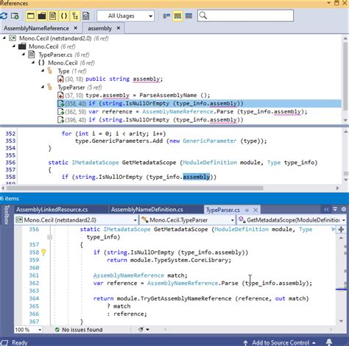Collapse the Mono.Cecil namespace node
Image resolution: width=349 pixels, height=346 pixels.
pos(33,63)
